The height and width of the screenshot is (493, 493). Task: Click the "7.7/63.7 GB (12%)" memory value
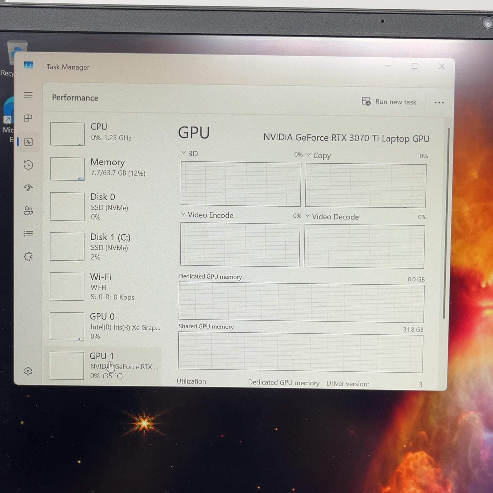coord(118,173)
